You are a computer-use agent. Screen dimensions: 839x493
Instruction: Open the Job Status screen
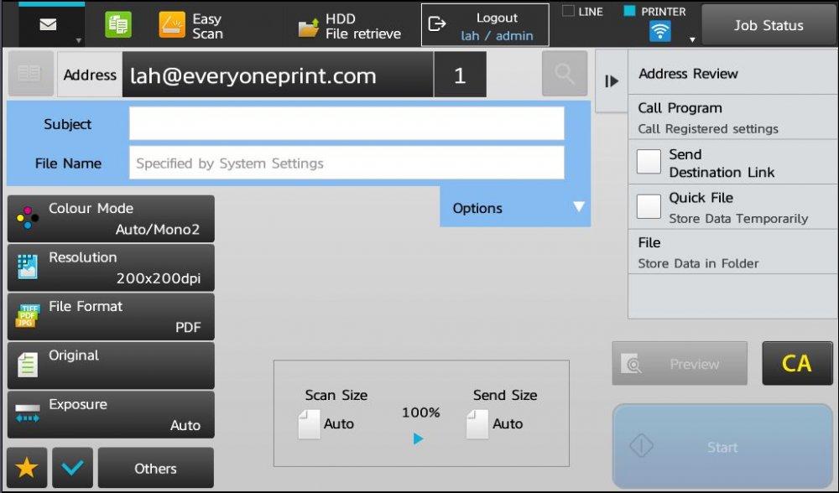(768, 25)
